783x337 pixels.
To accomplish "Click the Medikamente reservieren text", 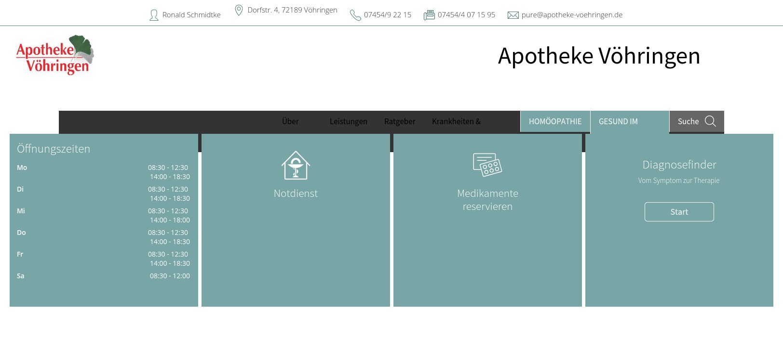I will pyautogui.click(x=487, y=200).
